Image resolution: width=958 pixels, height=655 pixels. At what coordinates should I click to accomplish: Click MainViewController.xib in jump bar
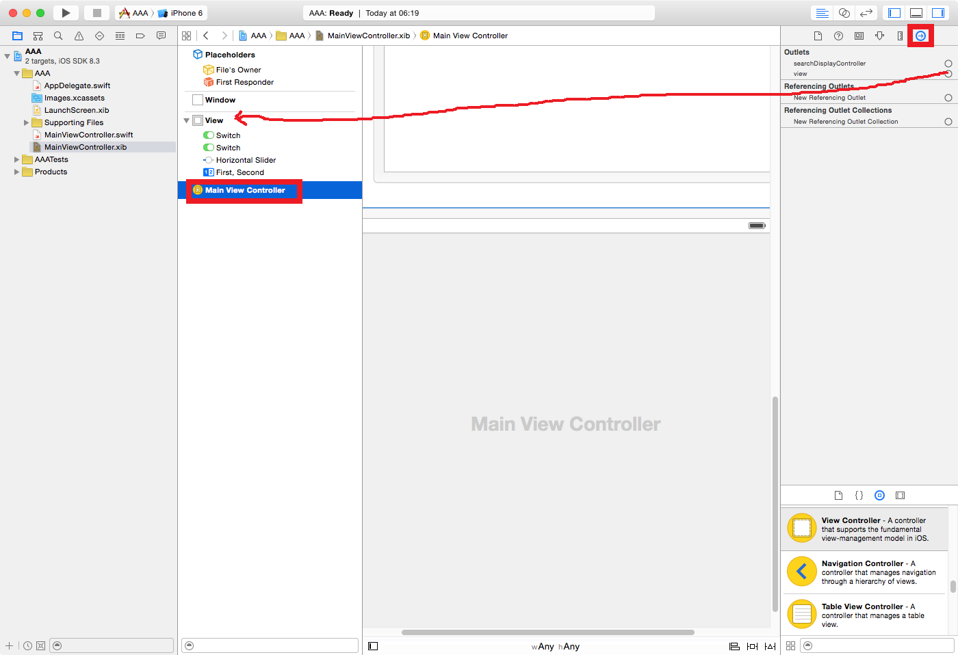pyautogui.click(x=363, y=36)
